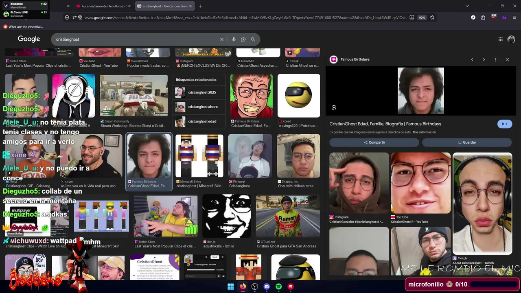521x293 pixels.
Task: Open Google Lens image search icon
Action: click(x=243, y=39)
